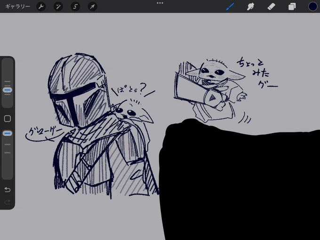Select the Eraser tool
This screenshot has width=320, height=240.
pyautogui.click(x=271, y=7)
